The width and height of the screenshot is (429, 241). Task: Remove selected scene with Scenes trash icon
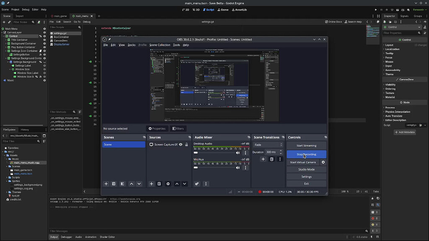(x=114, y=184)
